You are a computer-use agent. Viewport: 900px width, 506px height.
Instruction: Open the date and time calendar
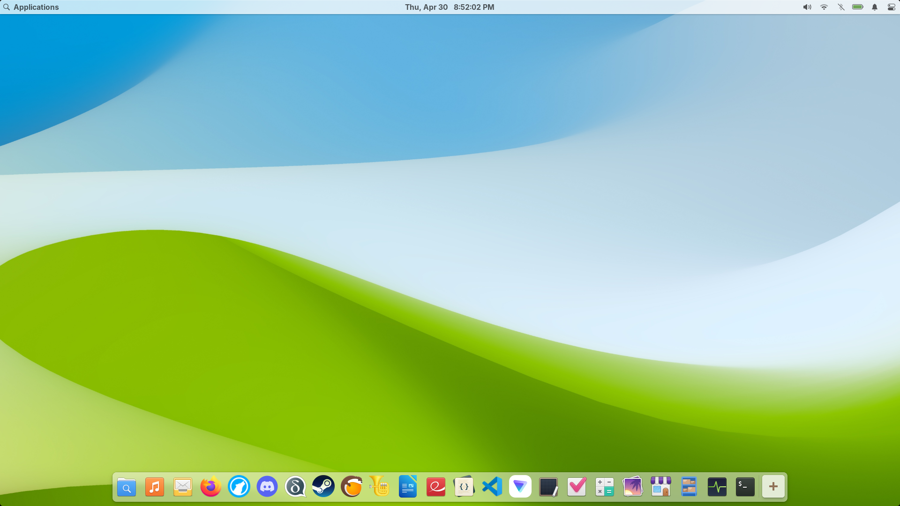pyautogui.click(x=450, y=7)
